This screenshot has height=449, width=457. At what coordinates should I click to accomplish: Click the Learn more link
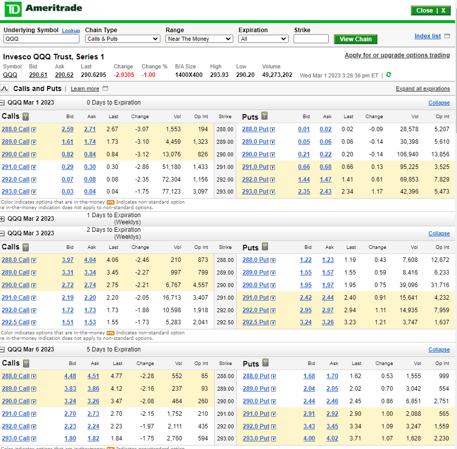point(85,88)
